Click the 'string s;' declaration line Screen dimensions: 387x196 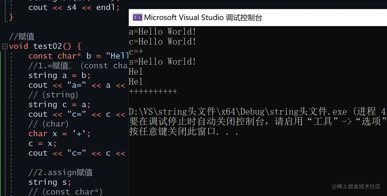50,182
